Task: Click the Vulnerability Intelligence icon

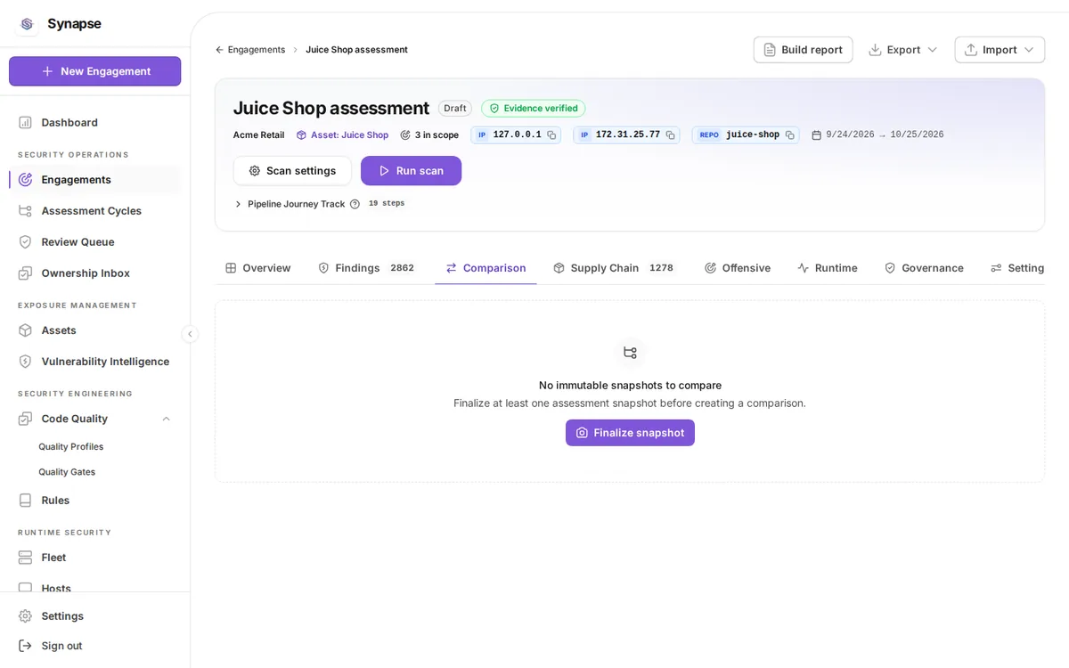Action: click(x=25, y=362)
